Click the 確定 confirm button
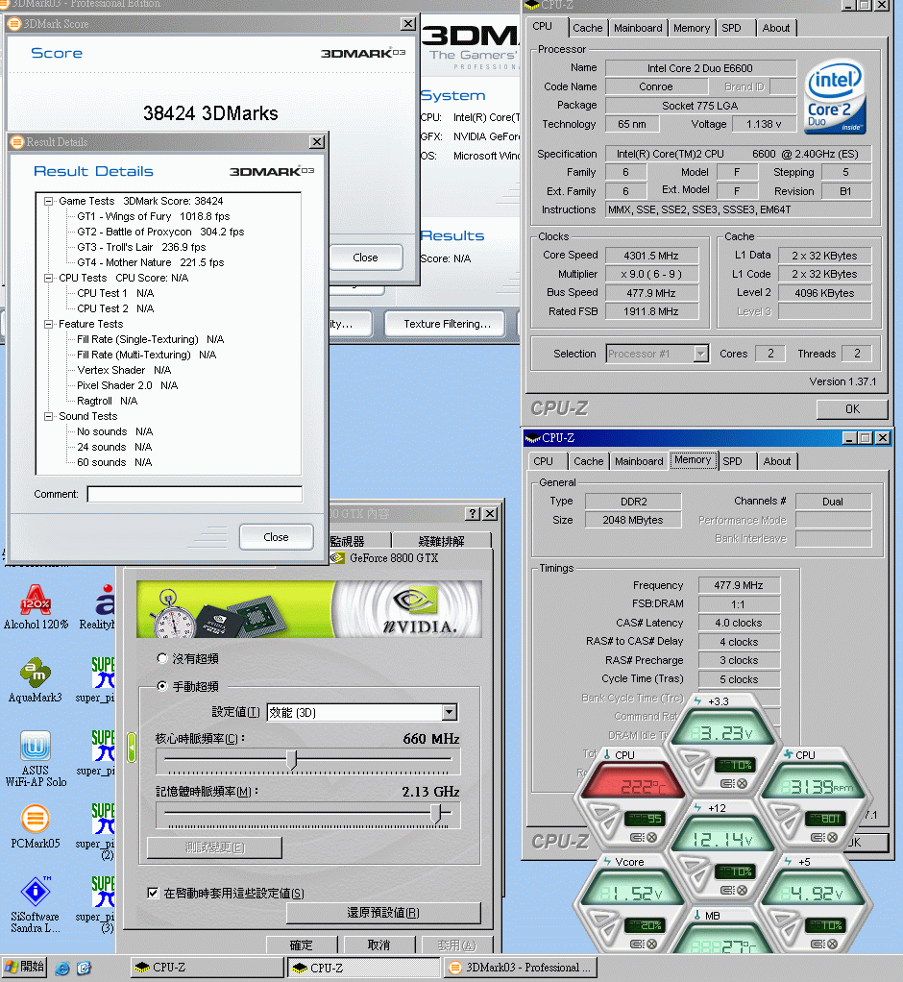Image resolution: width=903 pixels, height=982 pixels. click(302, 945)
